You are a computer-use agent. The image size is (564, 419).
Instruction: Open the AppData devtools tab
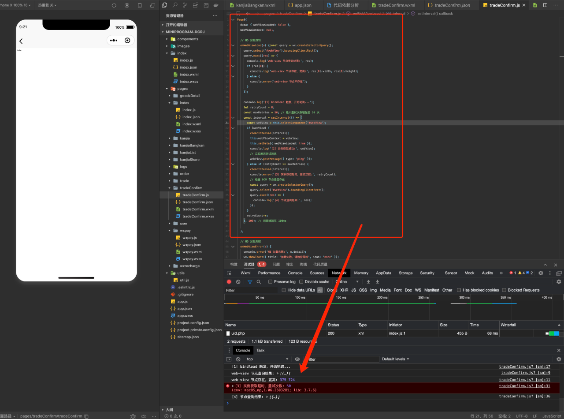tap(383, 273)
